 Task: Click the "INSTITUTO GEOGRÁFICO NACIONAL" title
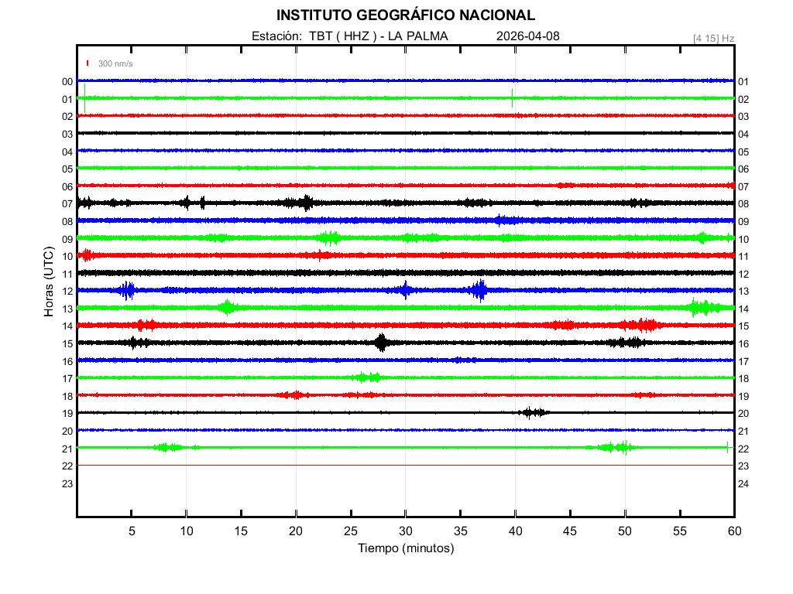405,15
